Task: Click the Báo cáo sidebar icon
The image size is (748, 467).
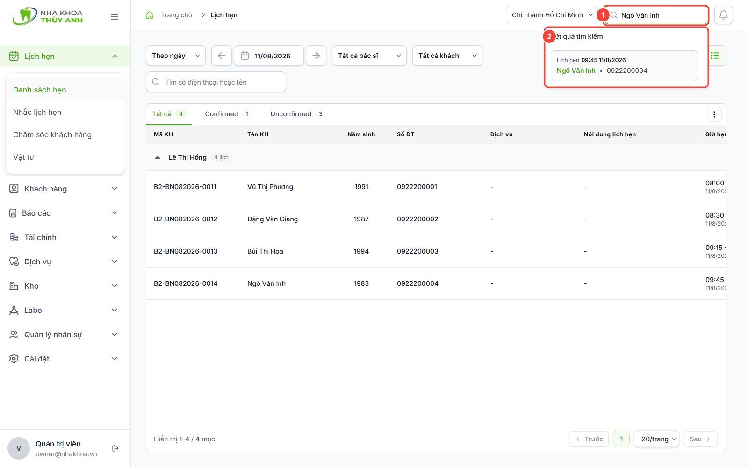Action: pyautogui.click(x=13, y=213)
